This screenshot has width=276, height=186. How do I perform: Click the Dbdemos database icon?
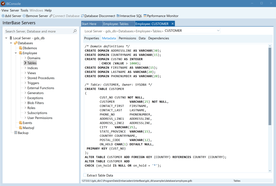coord(20,48)
